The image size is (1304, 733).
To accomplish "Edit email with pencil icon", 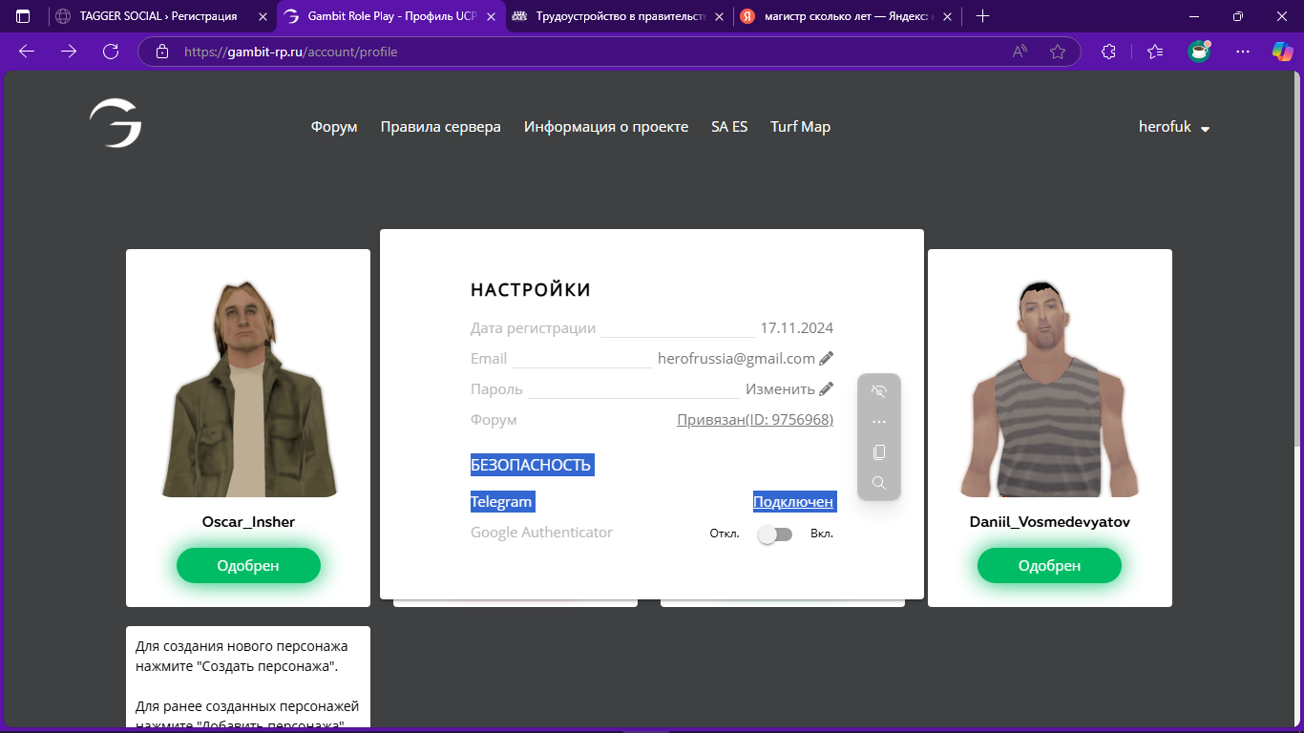I will pos(827,359).
